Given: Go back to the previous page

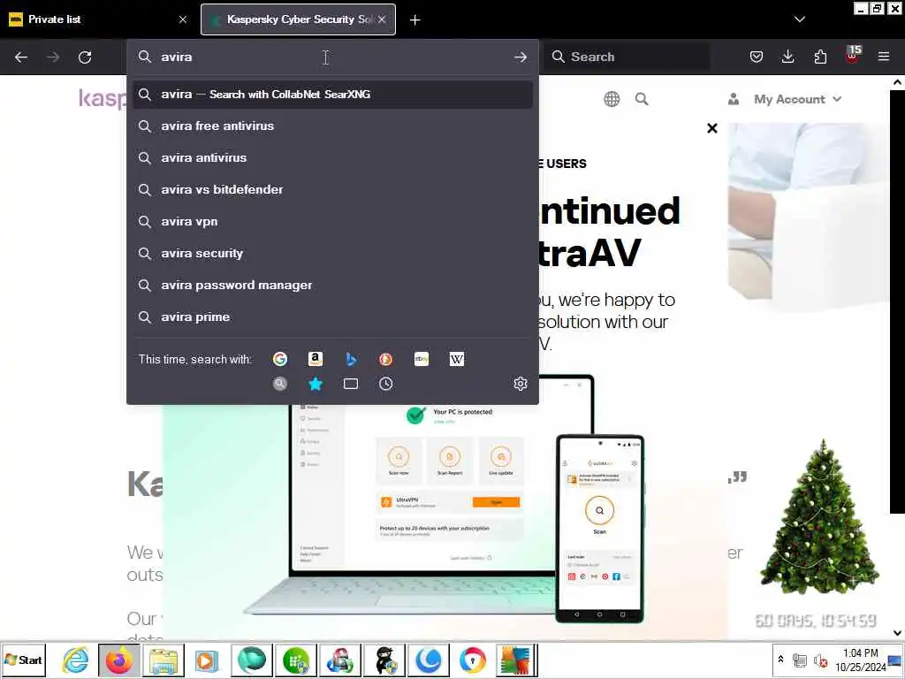Looking at the screenshot, I should click(x=21, y=57).
